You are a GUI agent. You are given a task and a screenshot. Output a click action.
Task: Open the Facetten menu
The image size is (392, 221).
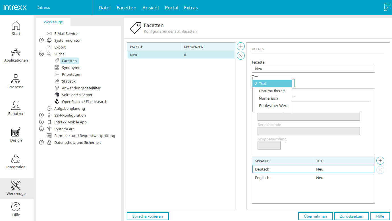click(x=126, y=8)
